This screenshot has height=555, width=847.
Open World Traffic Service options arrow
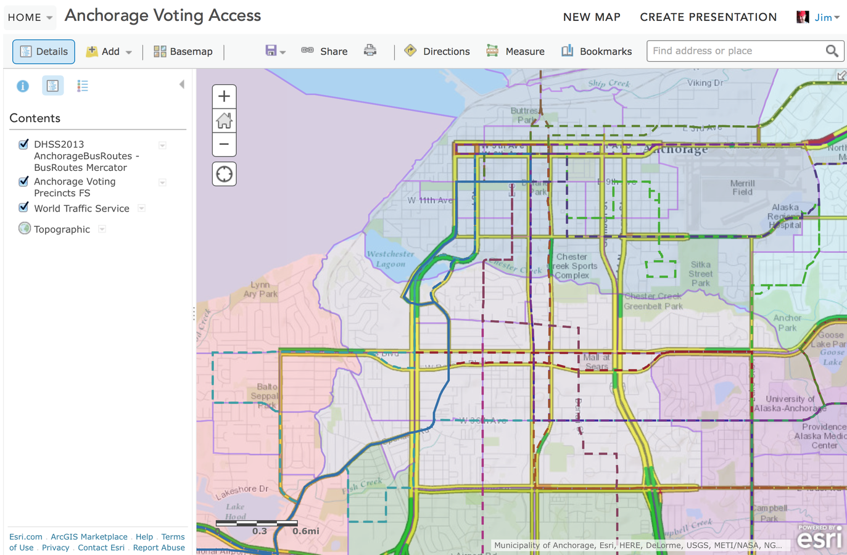142,208
